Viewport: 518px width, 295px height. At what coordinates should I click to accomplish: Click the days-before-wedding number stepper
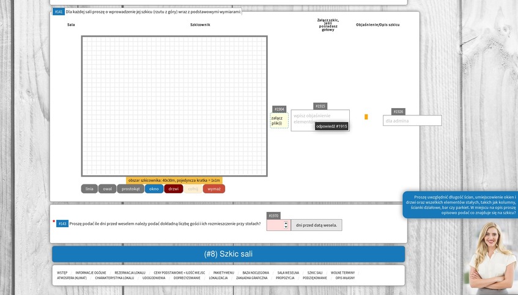pyautogui.click(x=286, y=225)
